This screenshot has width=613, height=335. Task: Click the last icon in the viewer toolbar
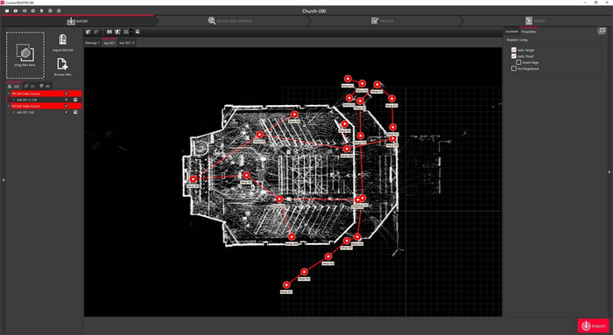[137, 32]
